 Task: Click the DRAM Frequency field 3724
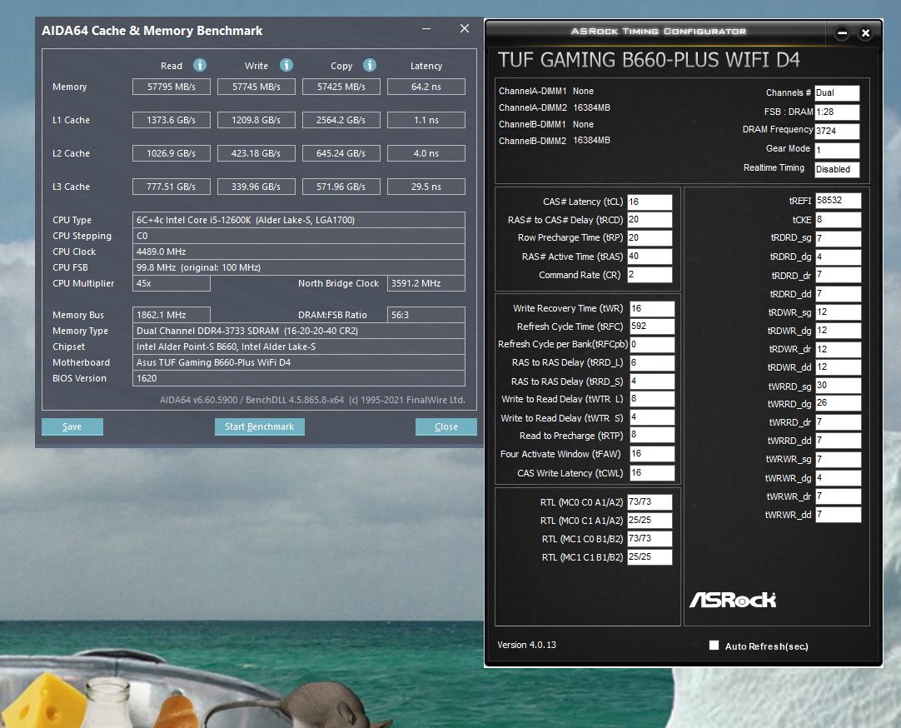tap(837, 131)
